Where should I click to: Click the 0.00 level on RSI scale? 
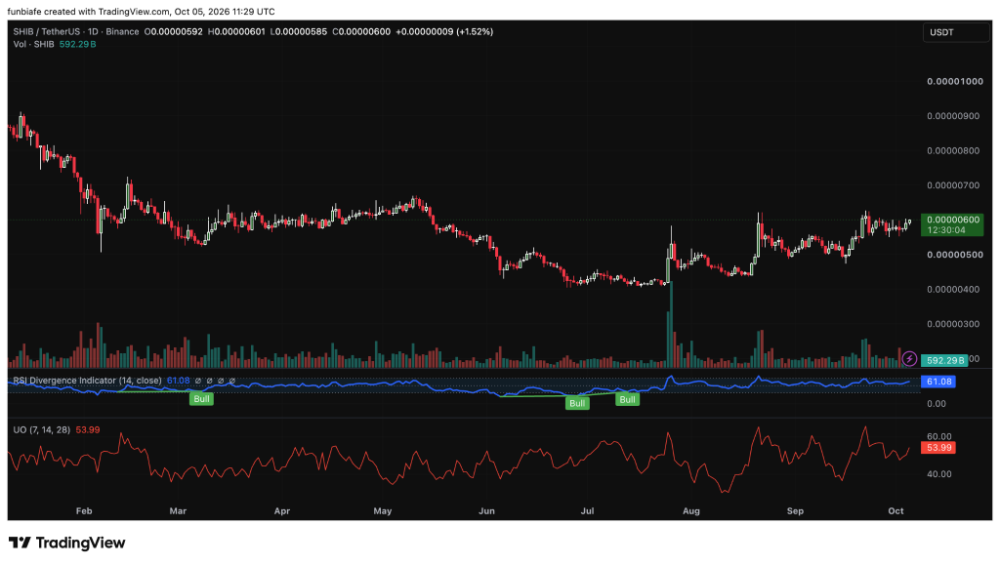(937, 404)
